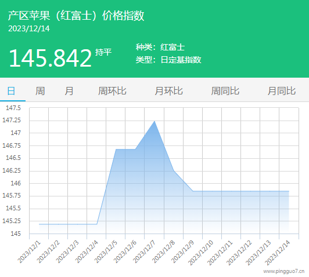Select the 日 daily tab
This screenshot has height=277, width=309.
[x=11, y=91]
